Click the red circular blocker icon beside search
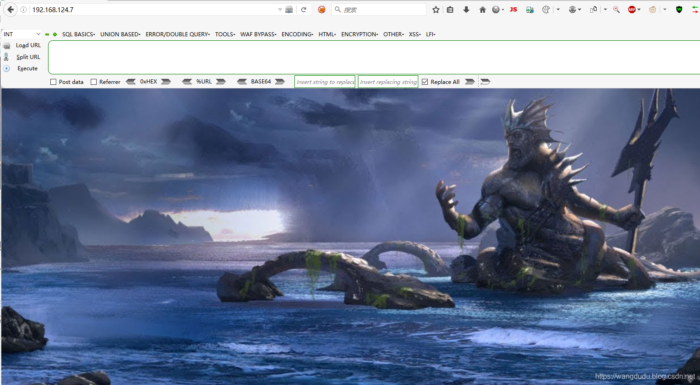Image resolution: width=700 pixels, height=385 pixels. pyautogui.click(x=322, y=10)
